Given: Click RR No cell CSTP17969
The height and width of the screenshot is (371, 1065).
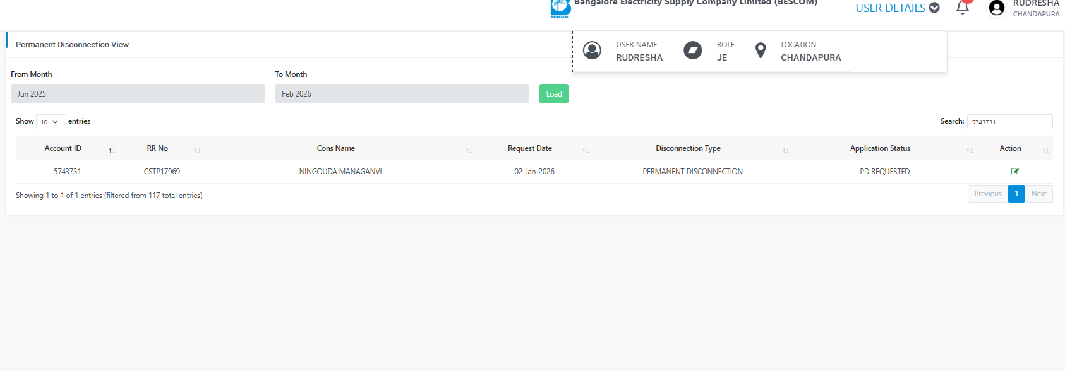Looking at the screenshot, I should pos(162,172).
